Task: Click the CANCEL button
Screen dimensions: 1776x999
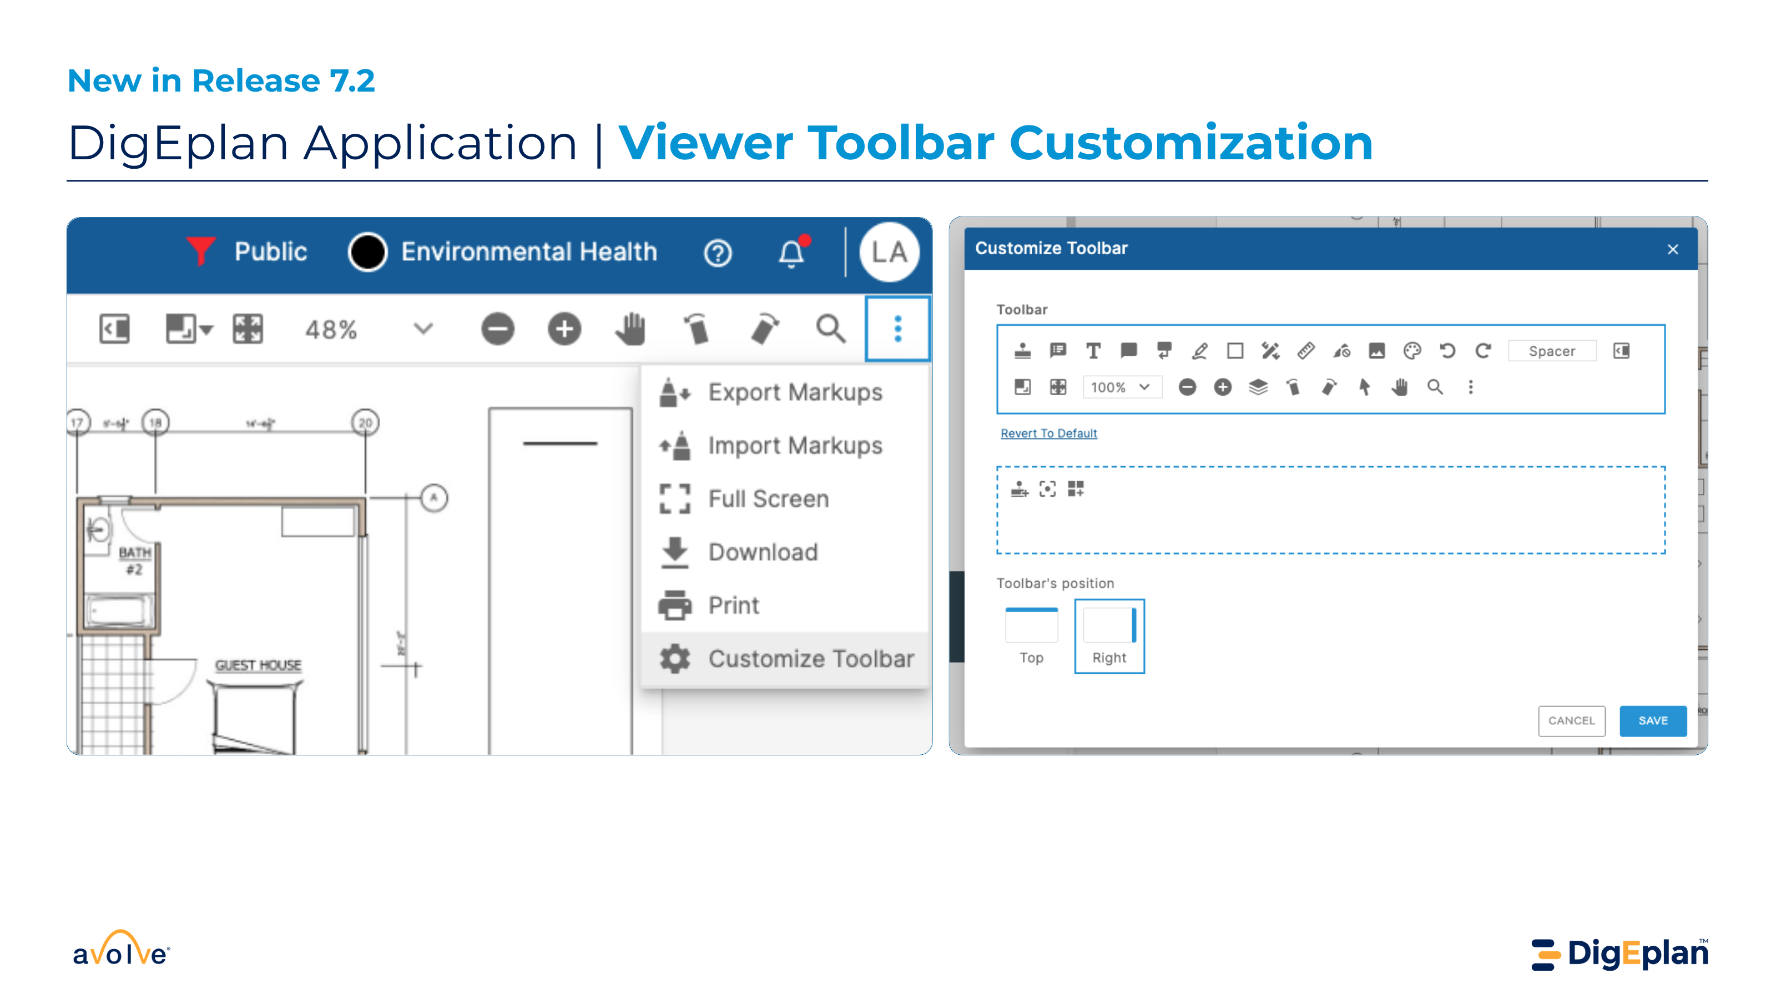Action: click(1571, 720)
